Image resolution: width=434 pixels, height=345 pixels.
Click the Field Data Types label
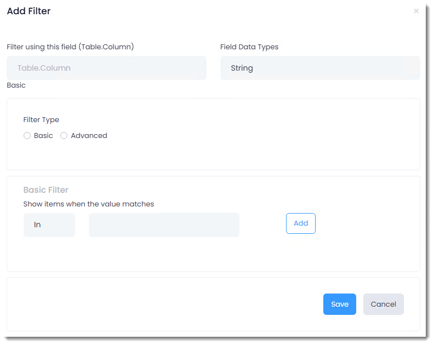click(249, 47)
